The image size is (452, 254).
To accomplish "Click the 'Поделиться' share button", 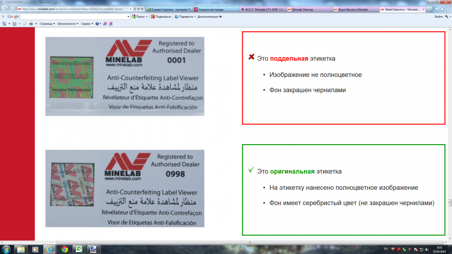I will click(x=161, y=17).
